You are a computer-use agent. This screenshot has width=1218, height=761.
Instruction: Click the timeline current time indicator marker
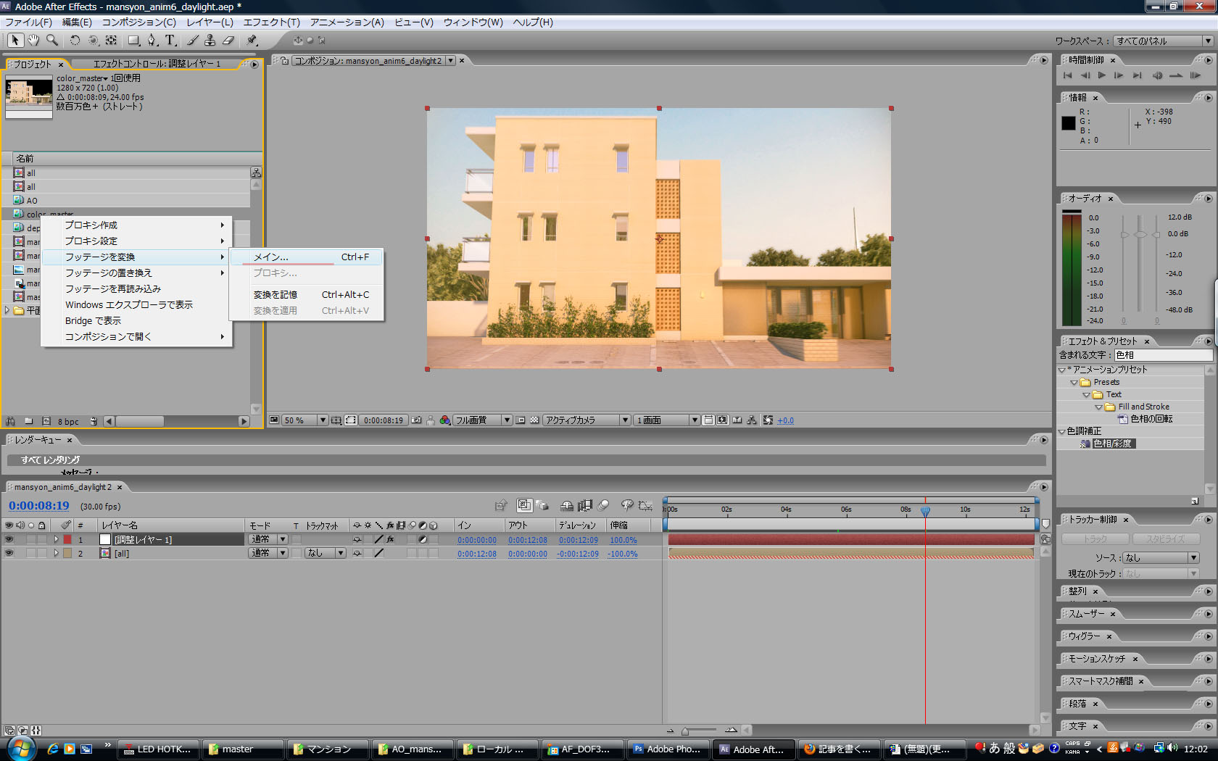pyautogui.click(x=925, y=511)
